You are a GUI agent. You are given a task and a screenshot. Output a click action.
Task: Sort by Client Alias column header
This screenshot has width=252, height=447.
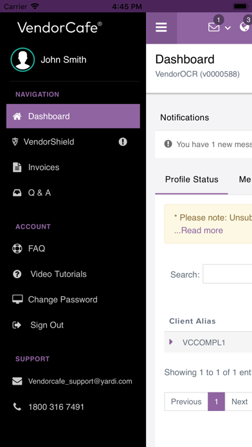click(x=192, y=321)
